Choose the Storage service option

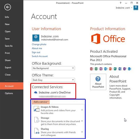pyautogui.click(x=58, y=121)
